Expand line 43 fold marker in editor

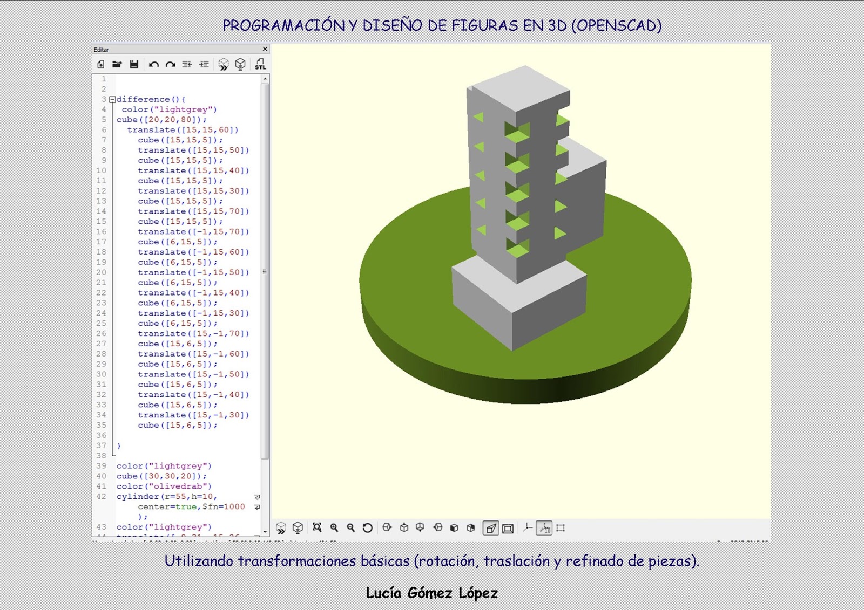point(258,507)
